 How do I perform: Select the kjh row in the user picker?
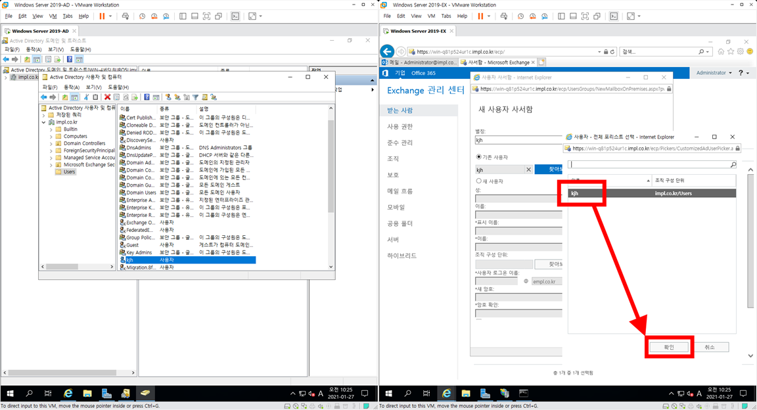click(x=653, y=193)
